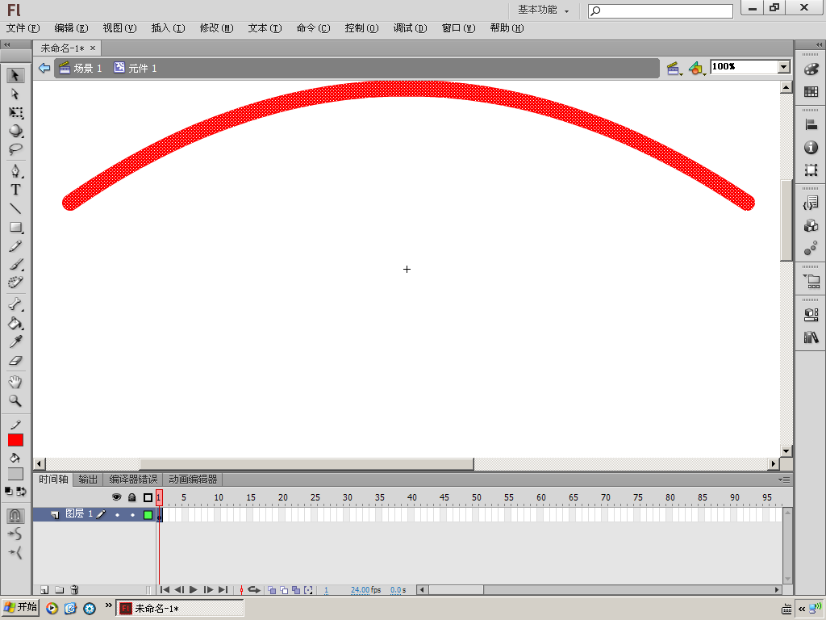The height and width of the screenshot is (620, 826).
Task: Select the Pencil tool
Action: coord(15,245)
